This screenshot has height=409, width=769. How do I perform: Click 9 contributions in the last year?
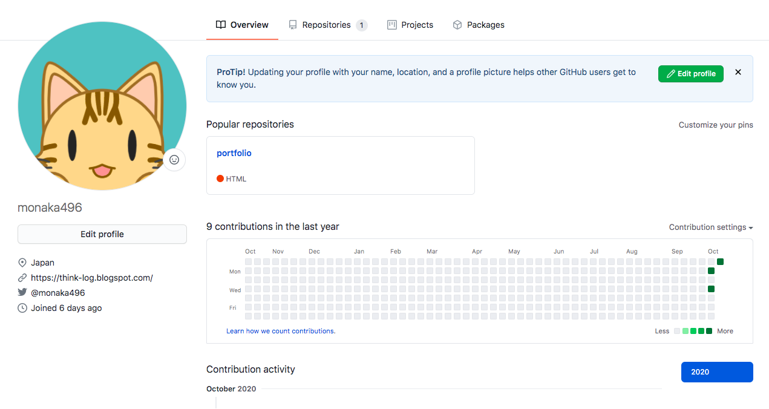pos(273,227)
